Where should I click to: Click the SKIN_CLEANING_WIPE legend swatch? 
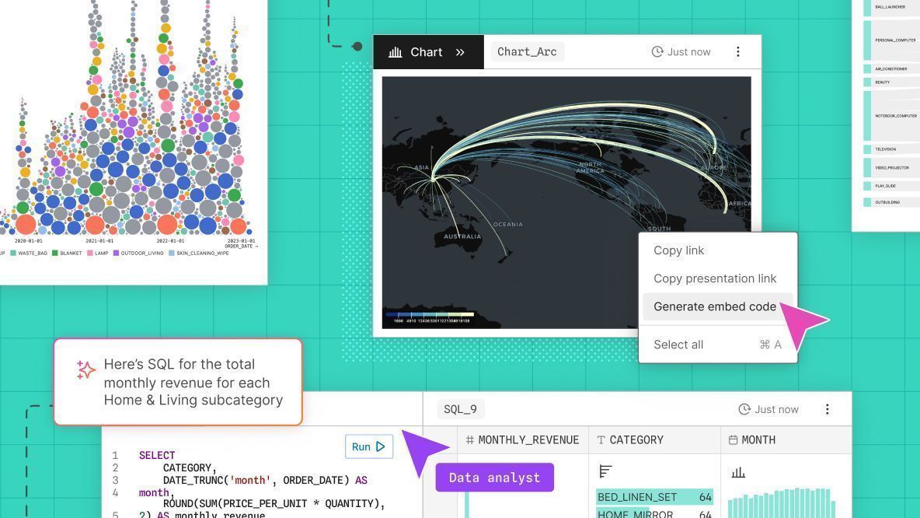pos(172,253)
